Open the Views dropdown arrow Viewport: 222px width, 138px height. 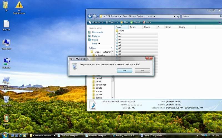tap(117, 22)
